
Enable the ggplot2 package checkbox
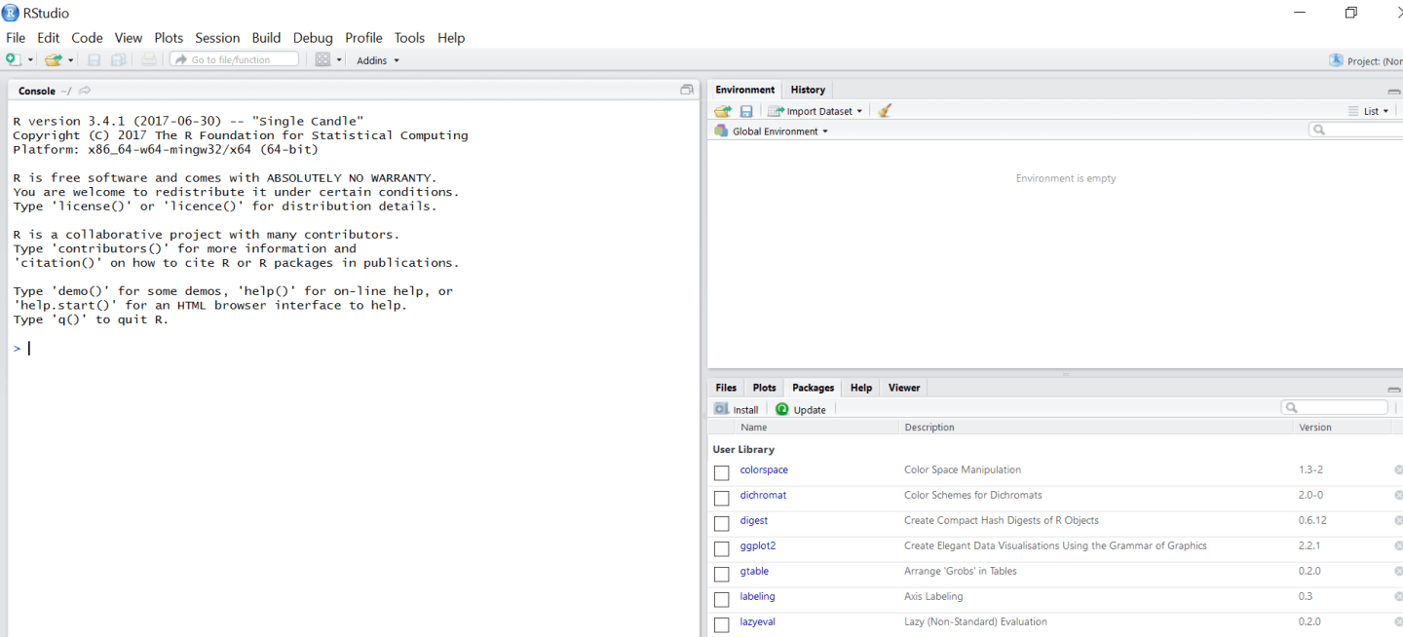pos(722,549)
